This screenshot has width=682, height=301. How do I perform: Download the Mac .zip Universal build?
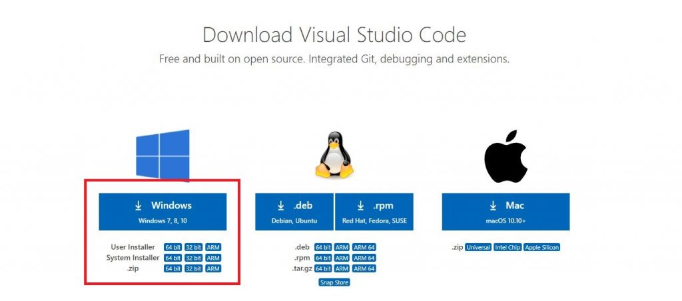coord(478,248)
